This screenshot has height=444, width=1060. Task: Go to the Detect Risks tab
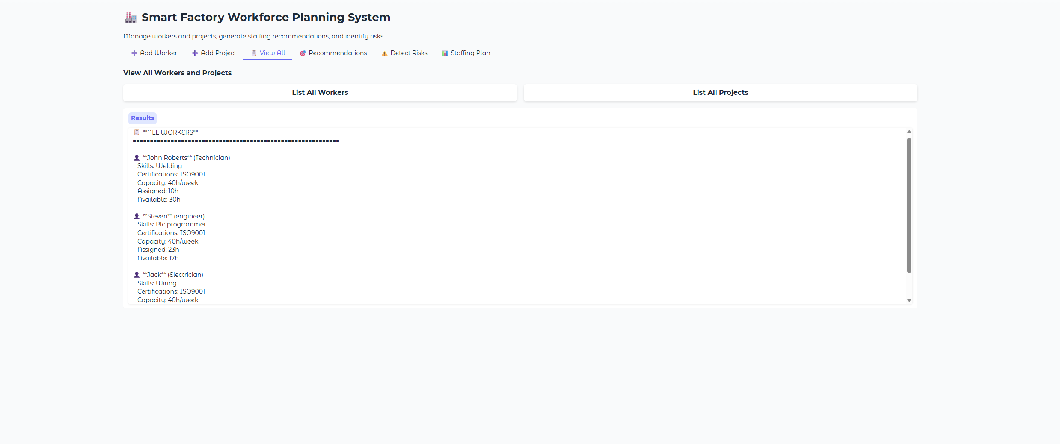tap(404, 53)
